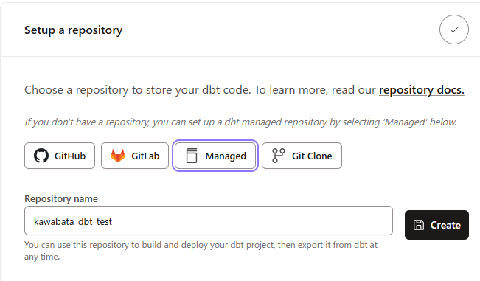Select the Managed repository label
The image size is (480, 281).
tap(226, 156)
